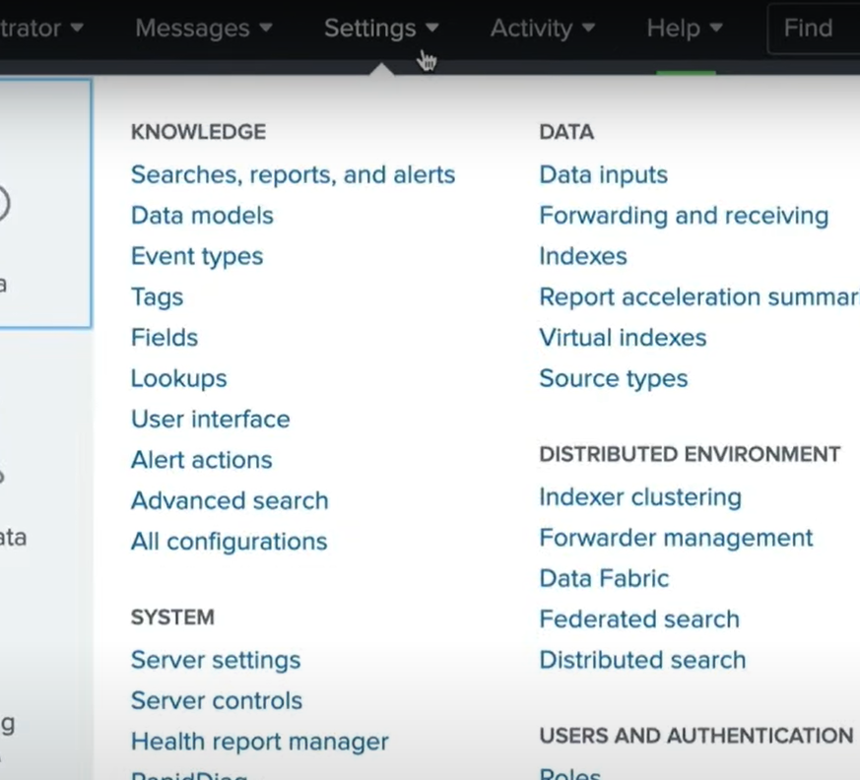The image size is (860, 780).
Task: Select Source types link
Action: tap(613, 379)
